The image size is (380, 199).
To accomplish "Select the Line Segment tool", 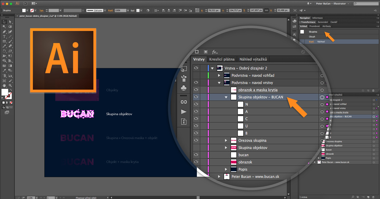I will 10,36.
